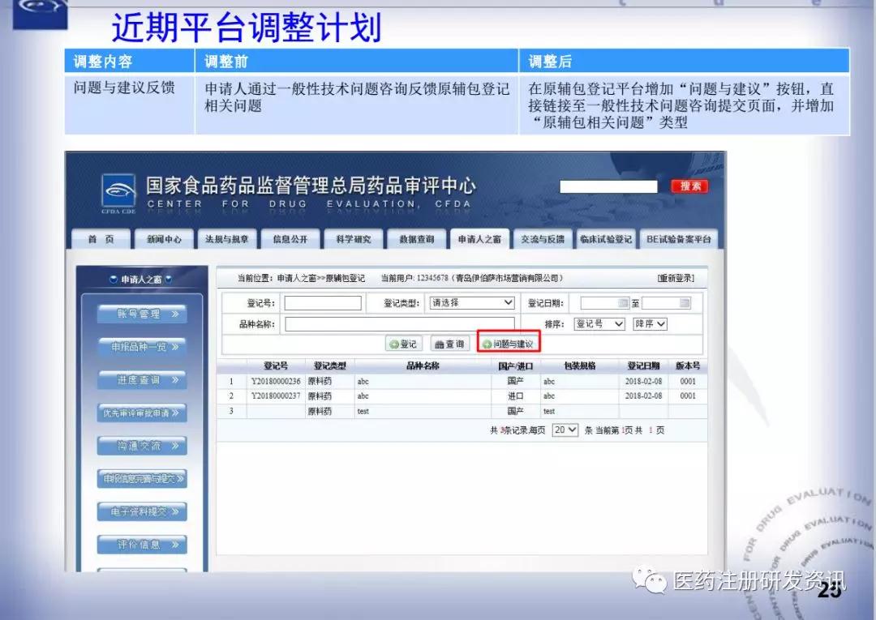Open 账号管理 in the sidebar
Screen dimensions: 876x620
[142, 314]
